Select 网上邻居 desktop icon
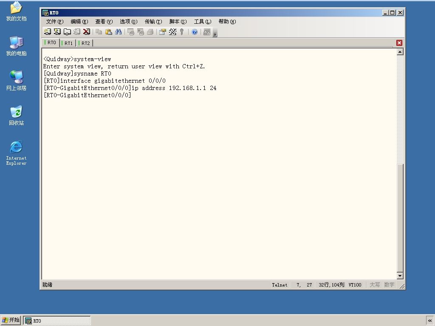The height and width of the screenshot is (326, 435). [x=17, y=81]
